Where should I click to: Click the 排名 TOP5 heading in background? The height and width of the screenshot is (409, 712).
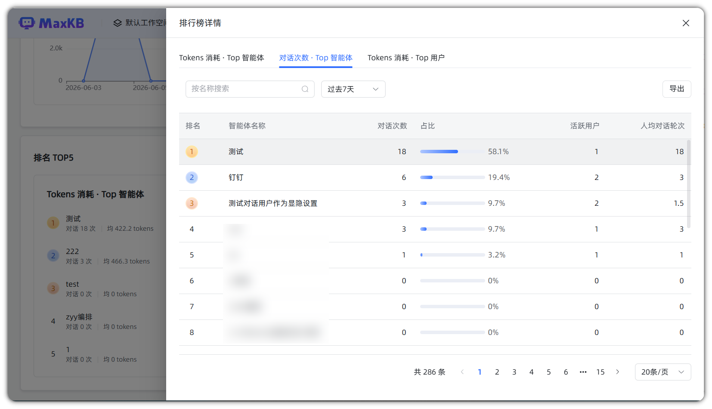click(53, 158)
